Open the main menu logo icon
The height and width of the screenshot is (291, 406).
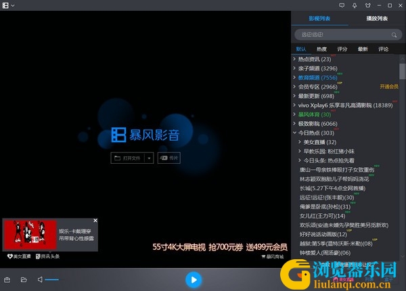coord(5,5)
